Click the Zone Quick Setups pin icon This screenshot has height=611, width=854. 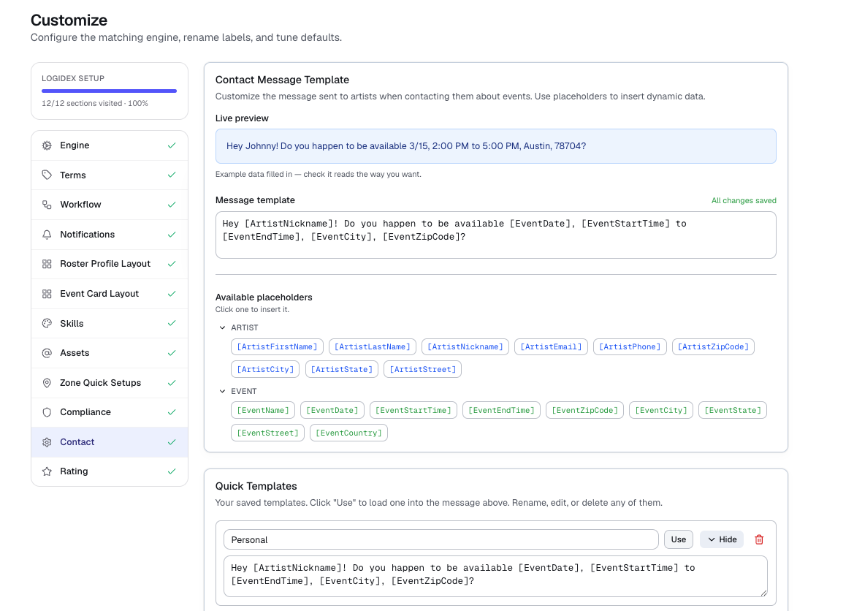point(47,383)
